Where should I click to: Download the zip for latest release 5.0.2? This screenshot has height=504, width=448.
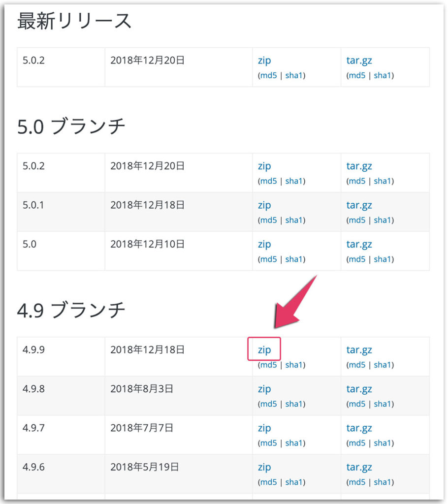point(264,60)
